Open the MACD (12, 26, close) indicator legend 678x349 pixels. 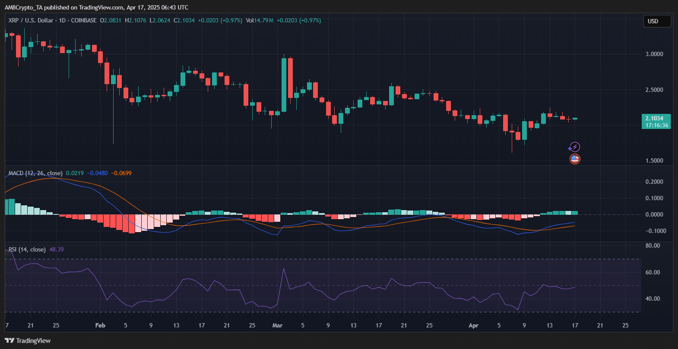pos(35,173)
